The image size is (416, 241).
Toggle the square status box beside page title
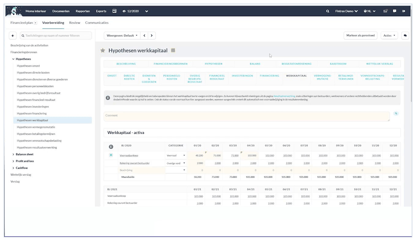[173, 50]
